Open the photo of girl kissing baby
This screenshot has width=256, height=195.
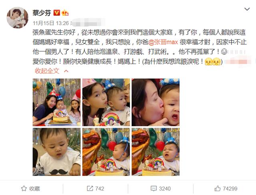tap(106, 102)
